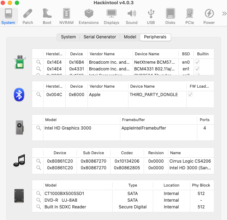Select the AppleIntelFramebuffer cell

coord(159,128)
